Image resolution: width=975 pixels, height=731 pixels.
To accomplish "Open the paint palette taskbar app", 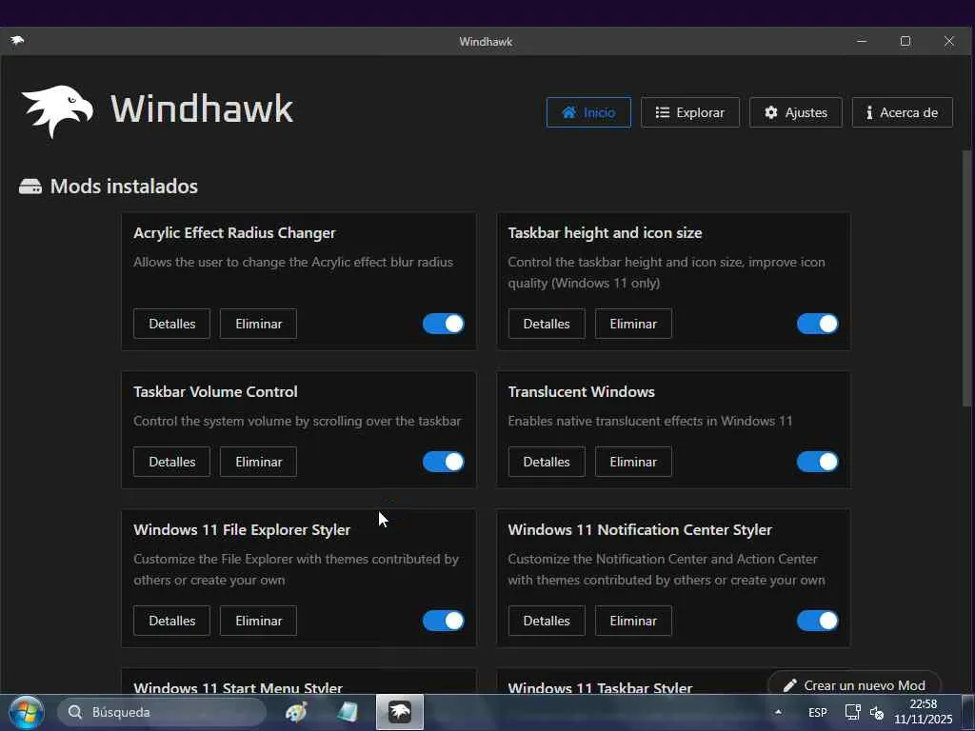I will click(x=296, y=712).
